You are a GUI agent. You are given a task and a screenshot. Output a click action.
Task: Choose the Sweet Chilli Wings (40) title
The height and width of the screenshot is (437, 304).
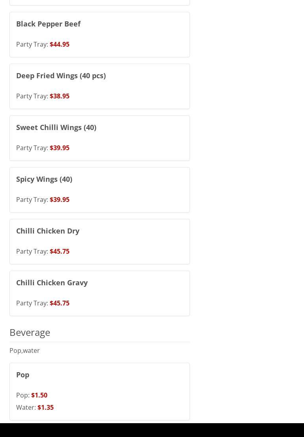pyautogui.click(x=56, y=127)
